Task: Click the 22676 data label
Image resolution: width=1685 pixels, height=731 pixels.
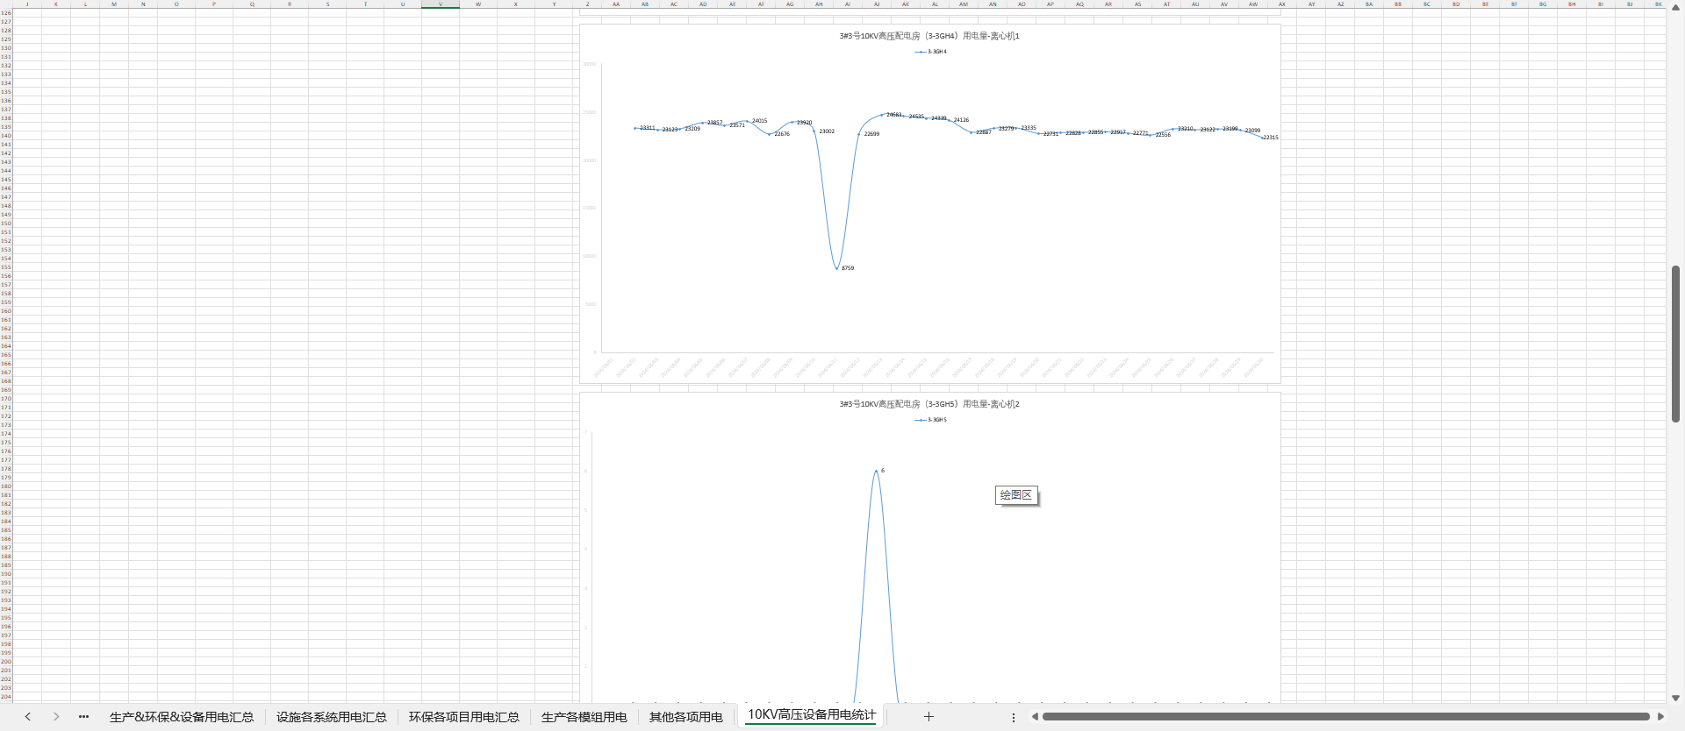Action: click(x=782, y=134)
